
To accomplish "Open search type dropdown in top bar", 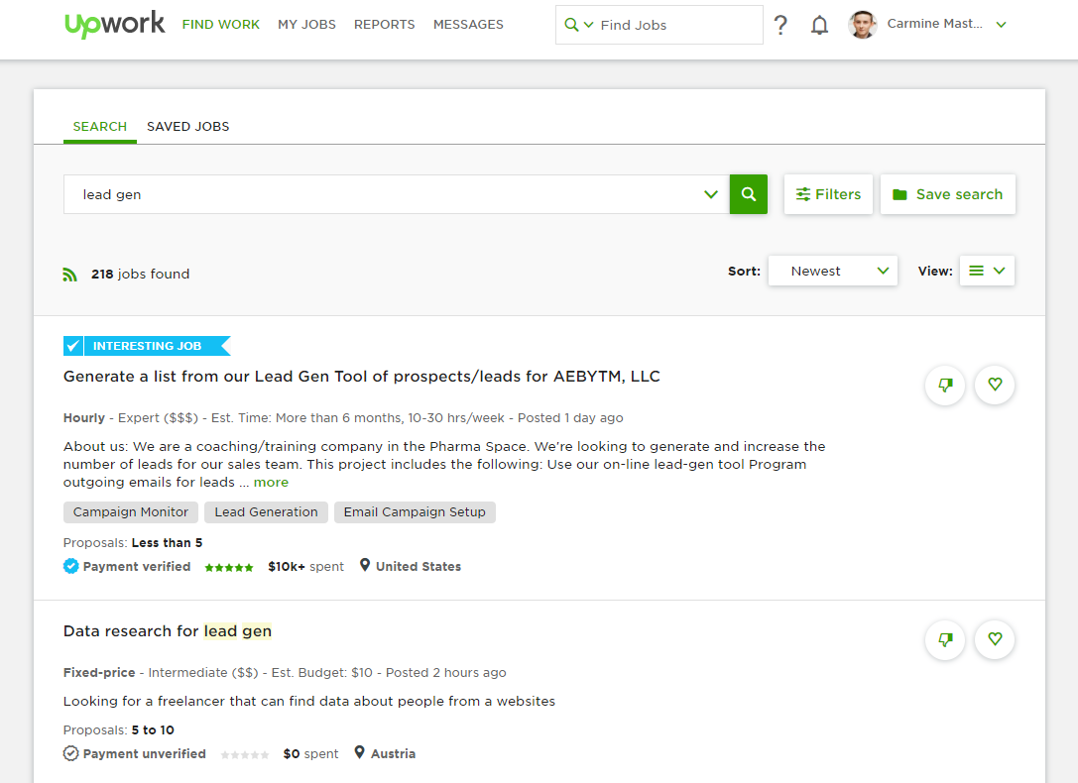I will (x=578, y=25).
